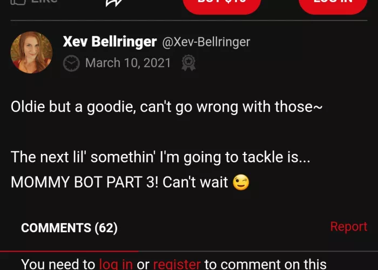Image resolution: width=378 pixels, height=270 pixels.
Task: Click the 'Oldie but a goodie' text line
Action: tap(166, 106)
